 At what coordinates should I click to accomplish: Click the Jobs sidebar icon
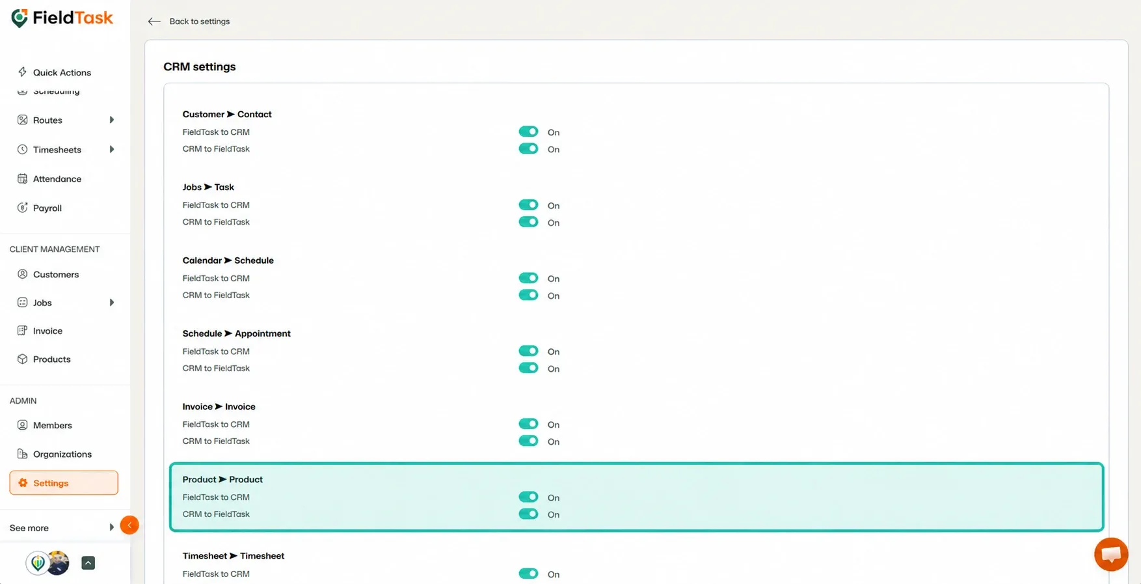(22, 302)
